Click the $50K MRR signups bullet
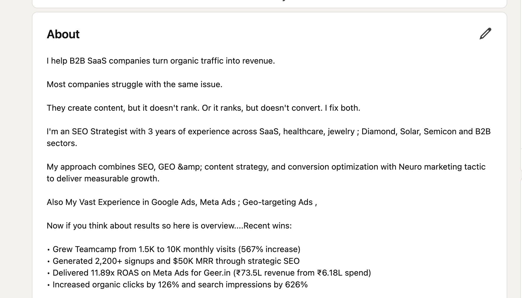The image size is (522, 298). [176, 261]
